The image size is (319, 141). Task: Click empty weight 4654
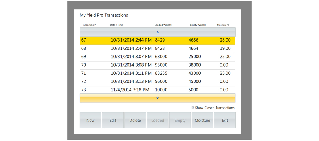pos(193,48)
